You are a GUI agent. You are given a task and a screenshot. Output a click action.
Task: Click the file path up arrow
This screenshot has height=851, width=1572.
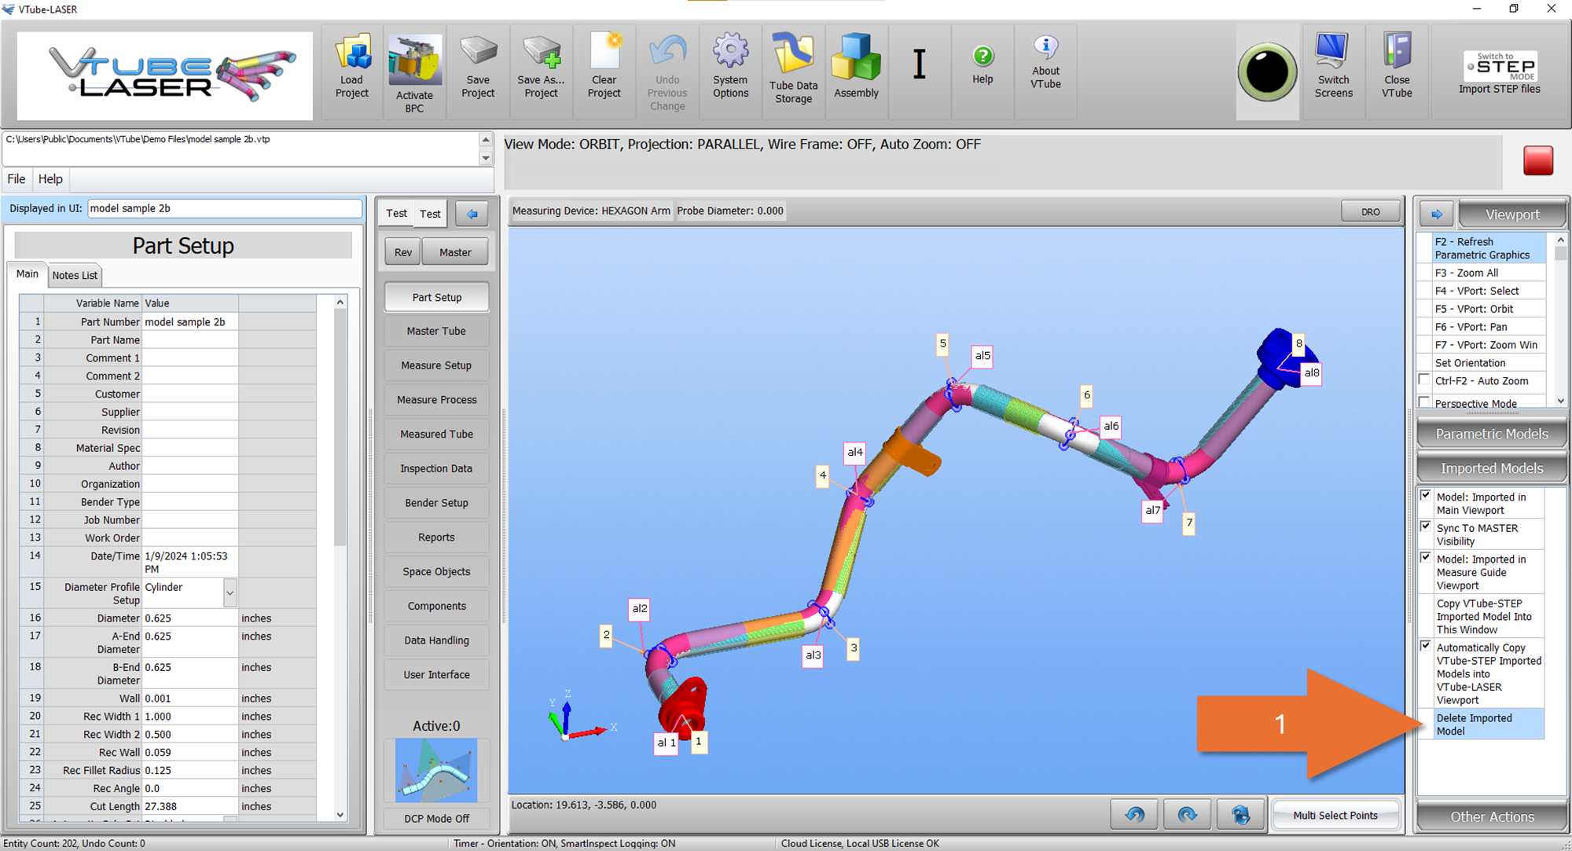[486, 140]
